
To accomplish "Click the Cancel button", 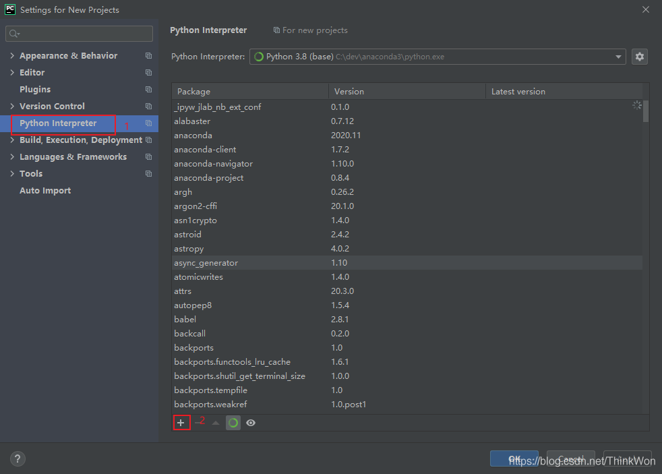I will tap(570, 459).
